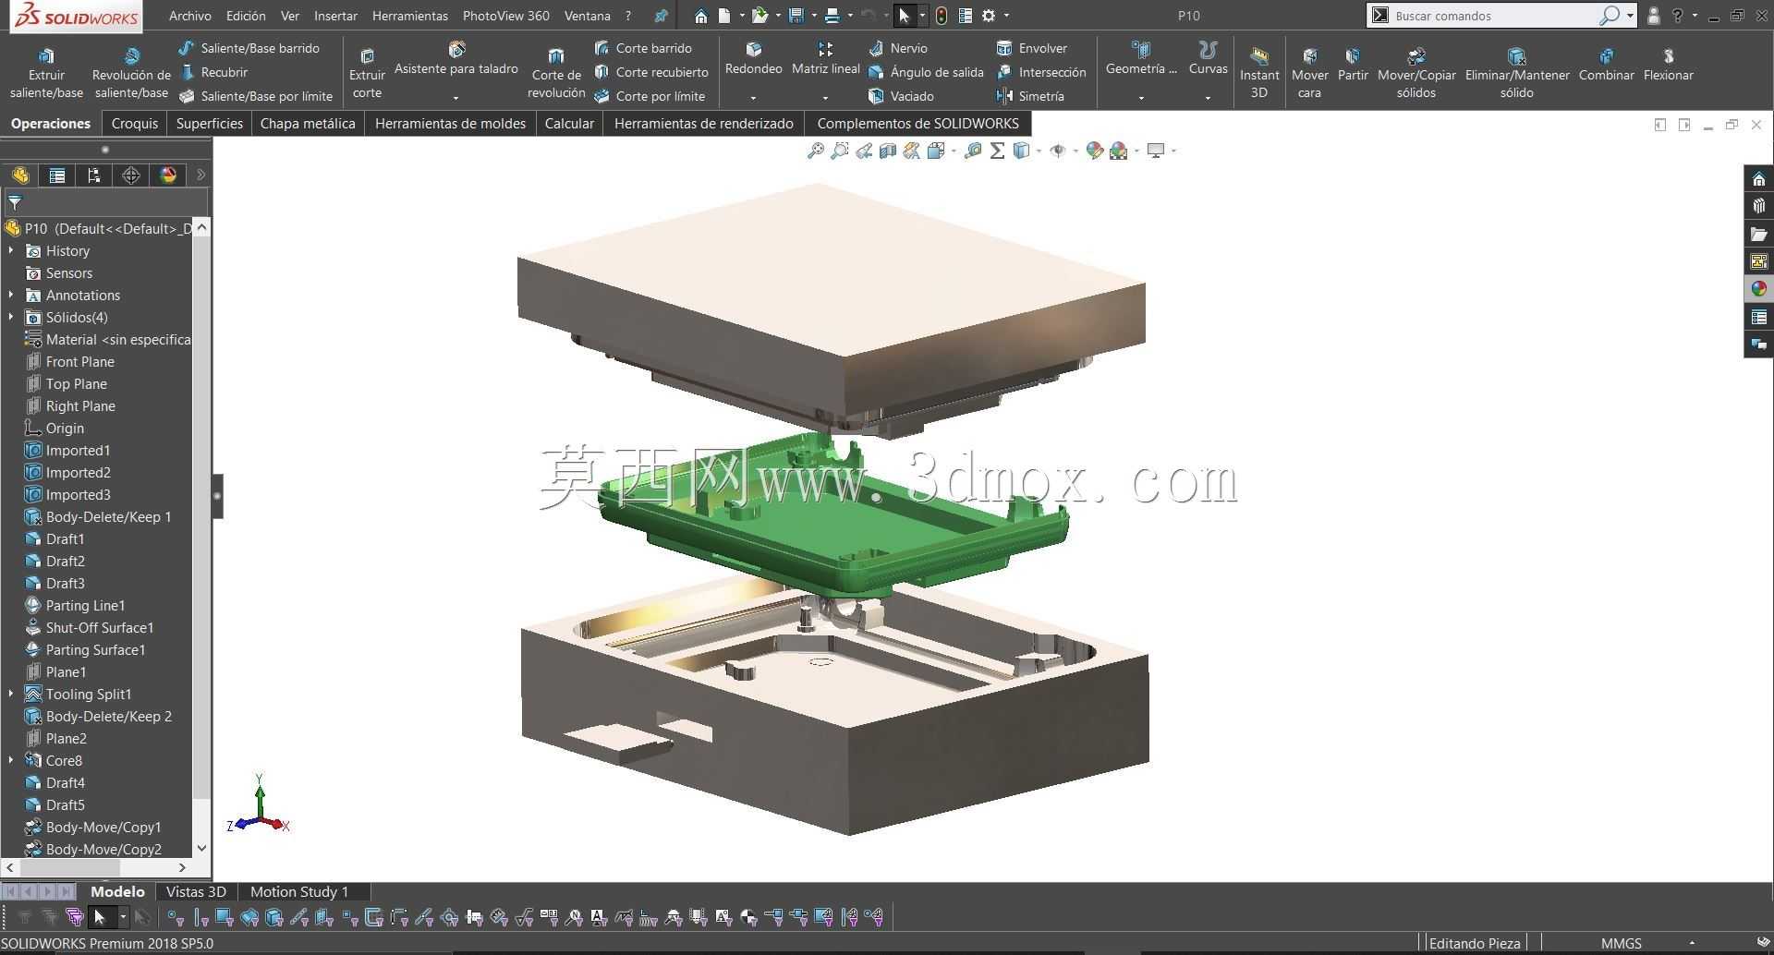
Task: Launch Asistente para taladro
Action: [x=456, y=59]
